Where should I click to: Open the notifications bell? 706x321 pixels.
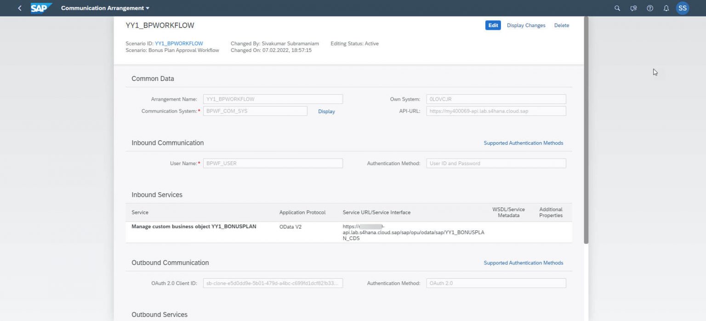pyautogui.click(x=666, y=8)
